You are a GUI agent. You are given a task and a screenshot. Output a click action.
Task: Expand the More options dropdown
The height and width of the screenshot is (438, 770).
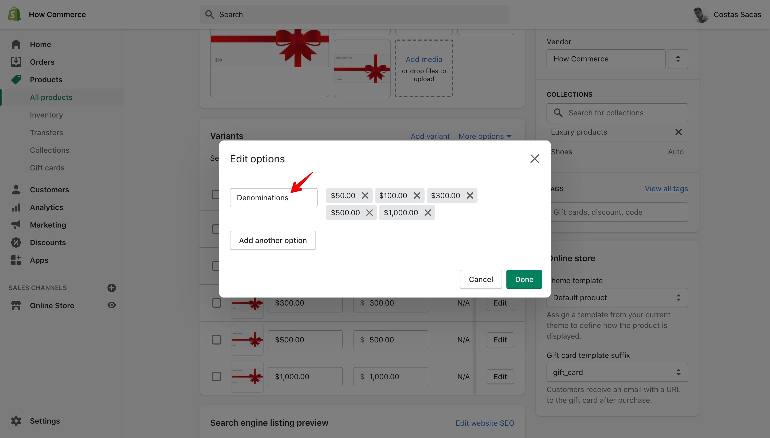point(485,136)
